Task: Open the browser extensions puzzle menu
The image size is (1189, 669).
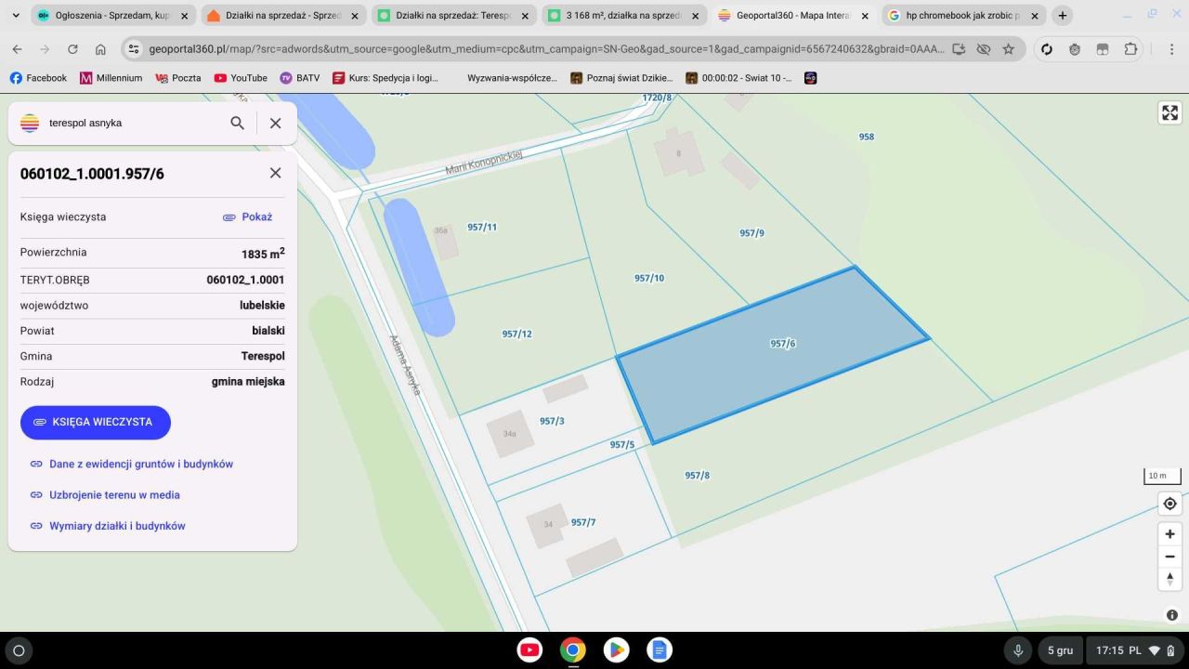Action: click(x=1130, y=48)
